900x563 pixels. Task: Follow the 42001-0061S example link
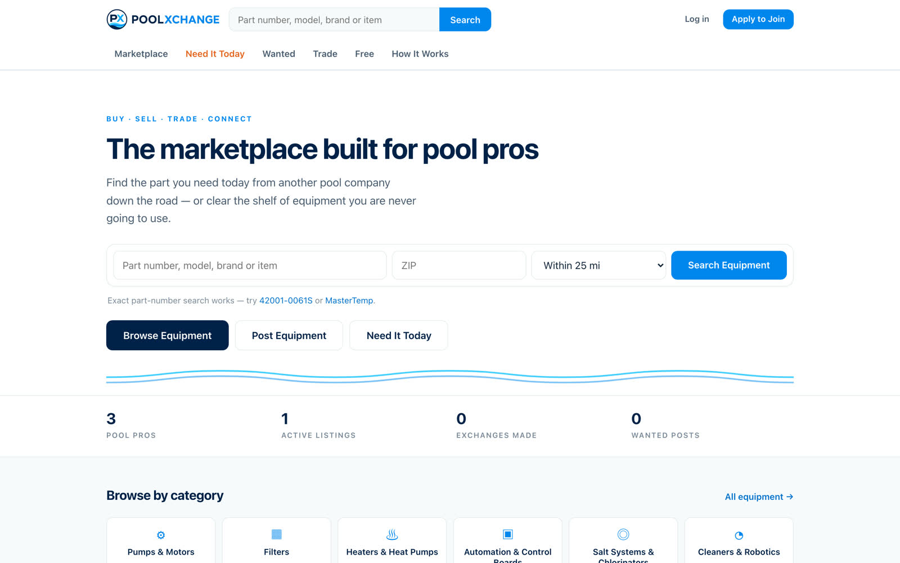point(286,301)
